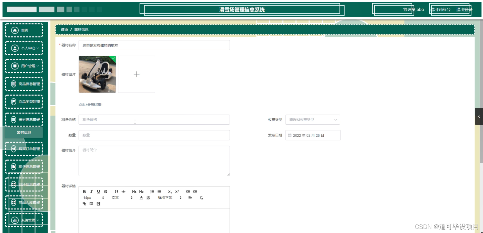
Task: Apply H2 heading style
Action: [141, 192]
